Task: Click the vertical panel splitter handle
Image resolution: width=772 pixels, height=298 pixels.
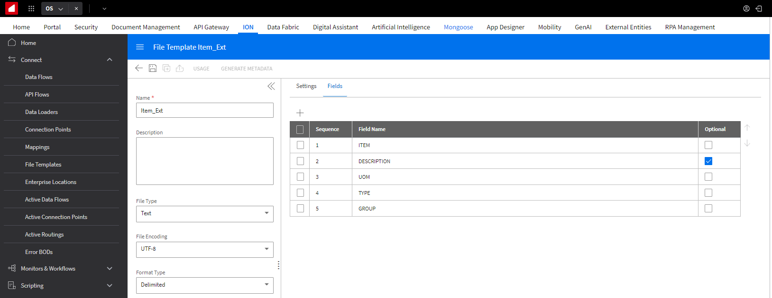Action: point(278,265)
